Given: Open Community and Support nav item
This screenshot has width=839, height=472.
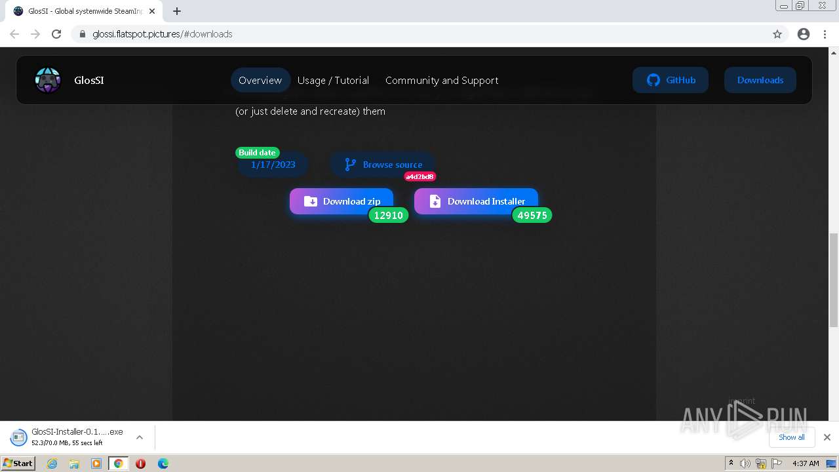Looking at the screenshot, I should click(x=442, y=80).
